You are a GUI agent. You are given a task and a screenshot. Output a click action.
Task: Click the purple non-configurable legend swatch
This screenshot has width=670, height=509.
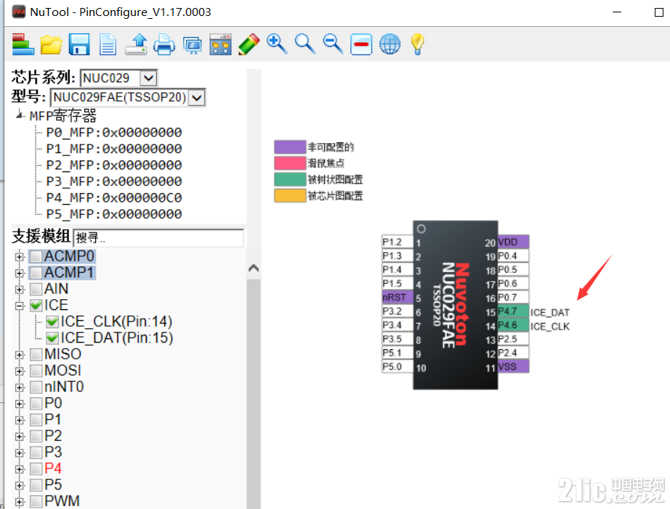click(x=290, y=147)
